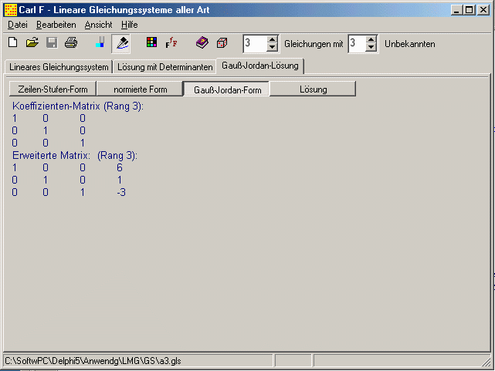This screenshot has height=371, width=495.
Task: Decrease the number of equations
Action: [272, 48]
